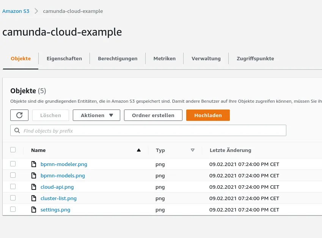322x238 pixels.
Task: Select the checkbox for cluster-list.png
Action: (13, 198)
